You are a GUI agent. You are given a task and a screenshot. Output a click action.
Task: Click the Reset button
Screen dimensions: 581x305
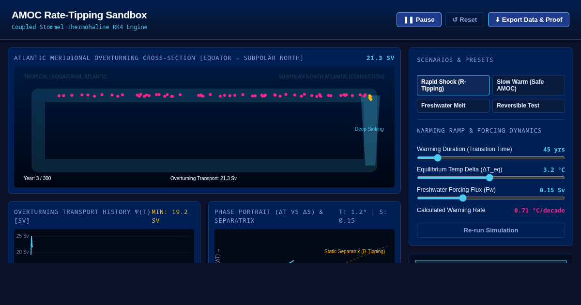pos(465,20)
